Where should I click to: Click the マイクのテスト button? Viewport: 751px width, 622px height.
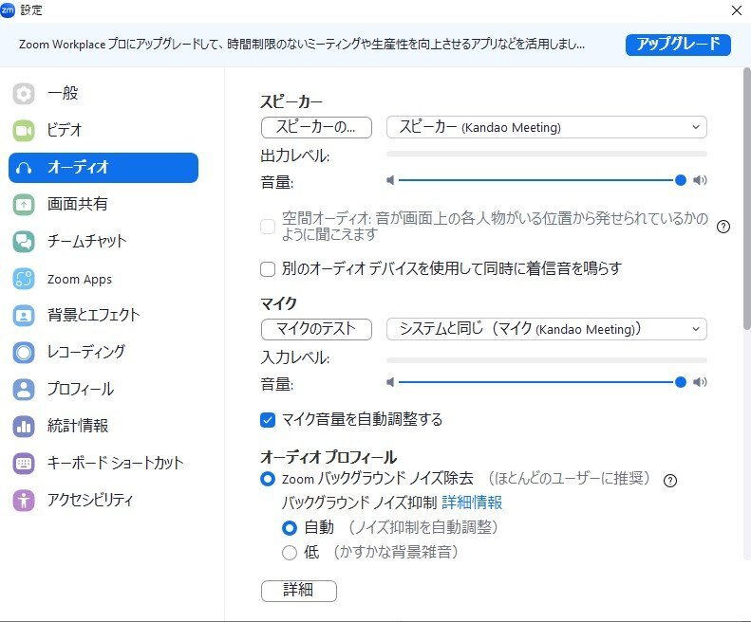pyautogui.click(x=316, y=330)
